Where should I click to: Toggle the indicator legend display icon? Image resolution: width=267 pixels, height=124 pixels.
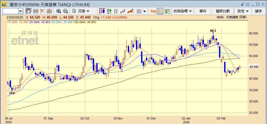tap(160, 11)
